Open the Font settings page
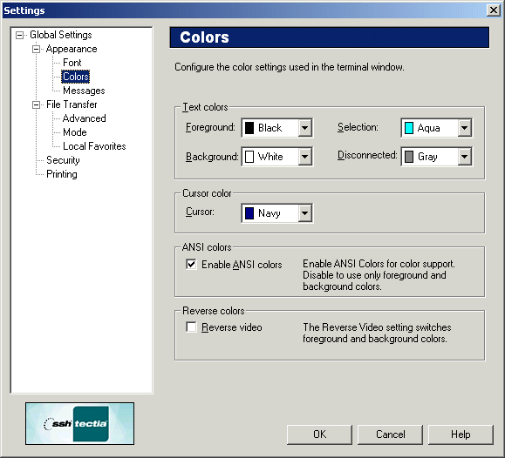Screen dimensions: 505x458 (72, 63)
